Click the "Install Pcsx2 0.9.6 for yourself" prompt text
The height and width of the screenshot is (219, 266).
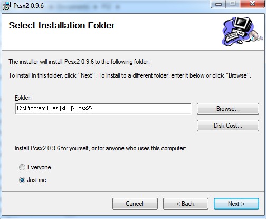click(x=100, y=148)
